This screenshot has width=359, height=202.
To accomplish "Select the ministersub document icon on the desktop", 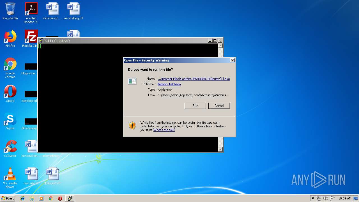I will (x=52, y=12).
